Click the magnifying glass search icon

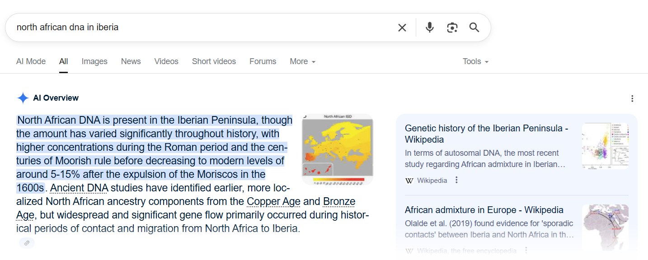click(x=474, y=28)
